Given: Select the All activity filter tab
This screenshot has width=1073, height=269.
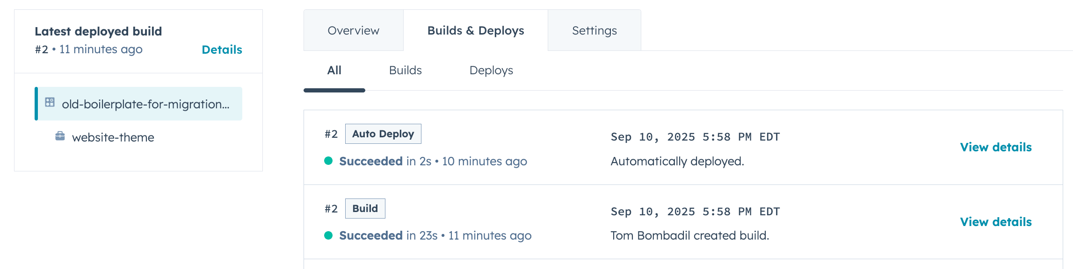Looking at the screenshot, I should tap(334, 71).
